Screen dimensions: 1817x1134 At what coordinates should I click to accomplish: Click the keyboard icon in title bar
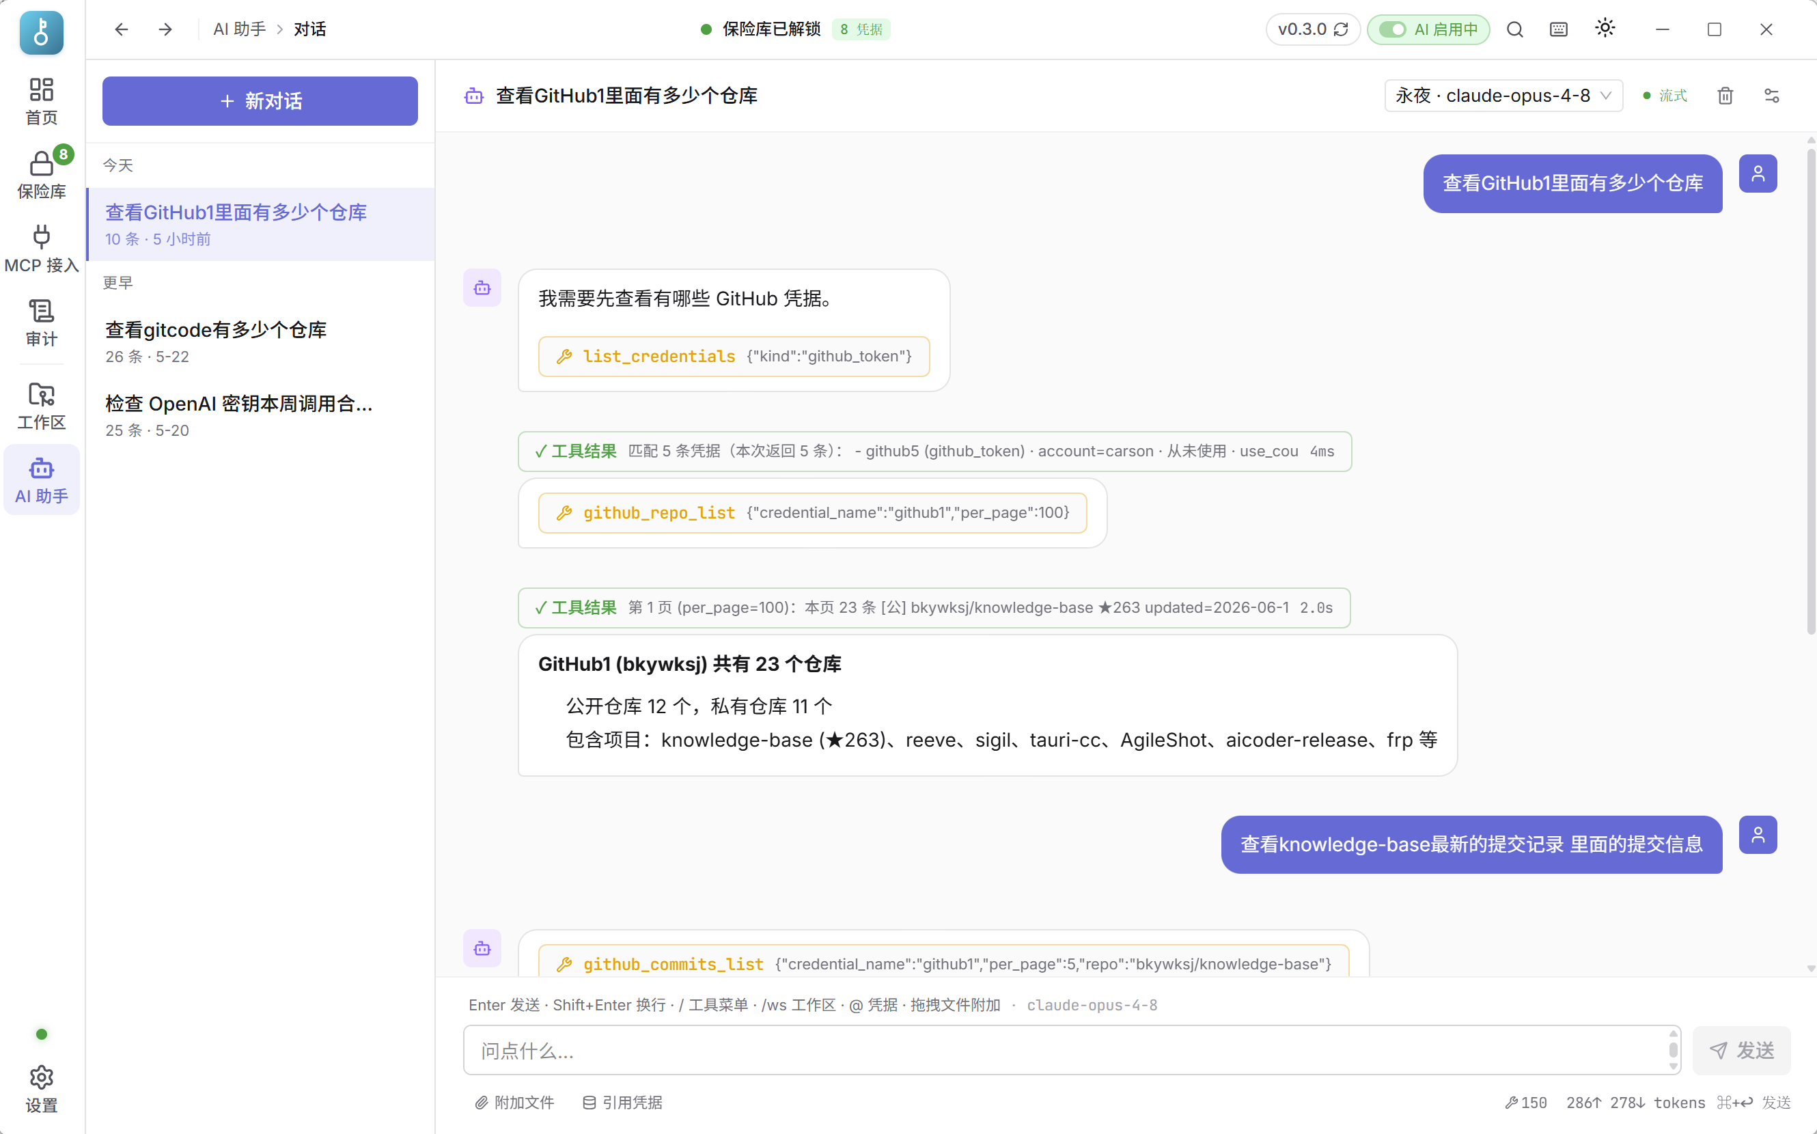click(x=1558, y=29)
